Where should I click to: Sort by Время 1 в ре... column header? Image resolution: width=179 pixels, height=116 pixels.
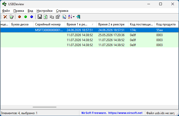[81, 24]
